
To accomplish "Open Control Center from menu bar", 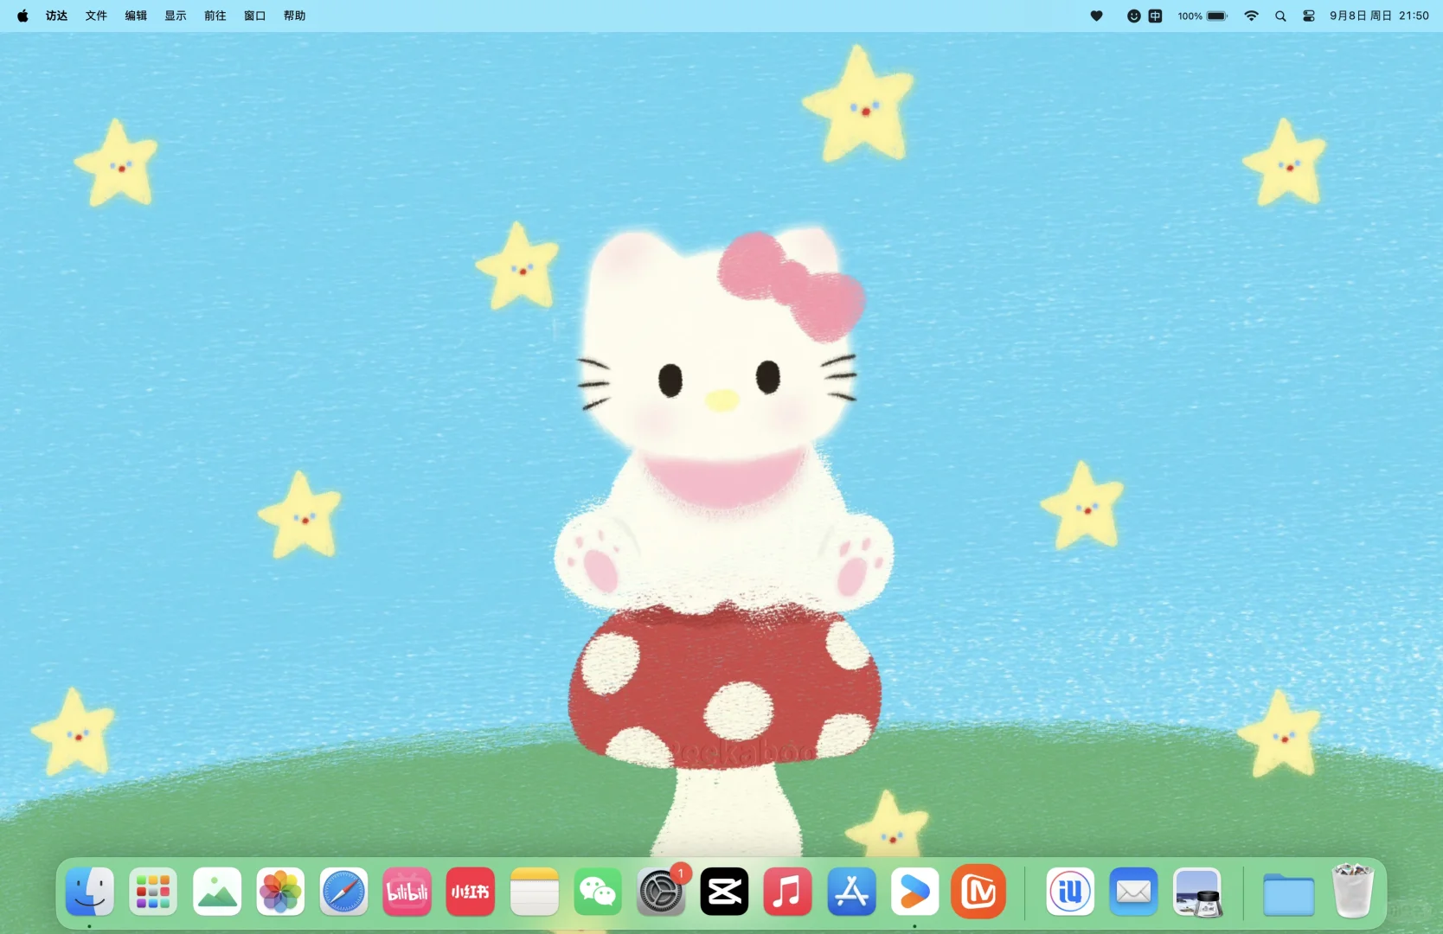I will click(1309, 16).
